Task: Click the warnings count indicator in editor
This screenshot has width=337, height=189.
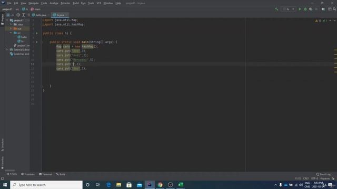Action: [x=318, y=21]
